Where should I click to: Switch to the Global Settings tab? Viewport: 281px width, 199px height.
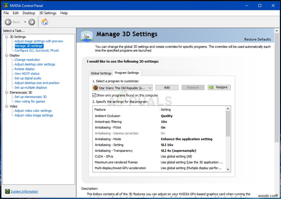101,73
